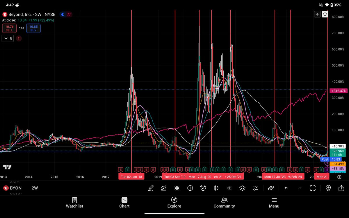Open BYON symbol search selector

(x=16, y=188)
